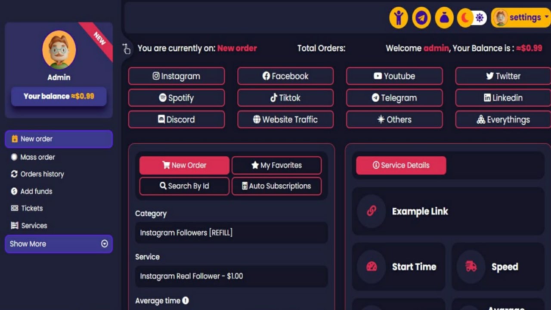This screenshot has width=551, height=310.
Task: Click the info icon beside Average time
Action: pos(186,301)
